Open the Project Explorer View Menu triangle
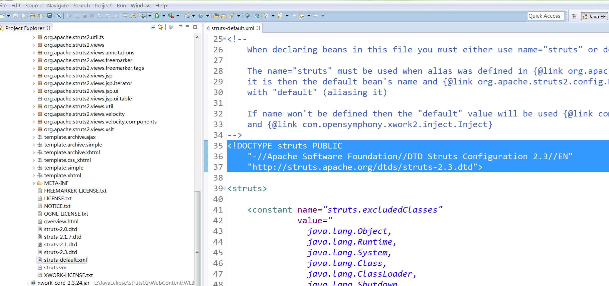Image resolution: width=609 pixels, height=286 pixels. pos(180,26)
